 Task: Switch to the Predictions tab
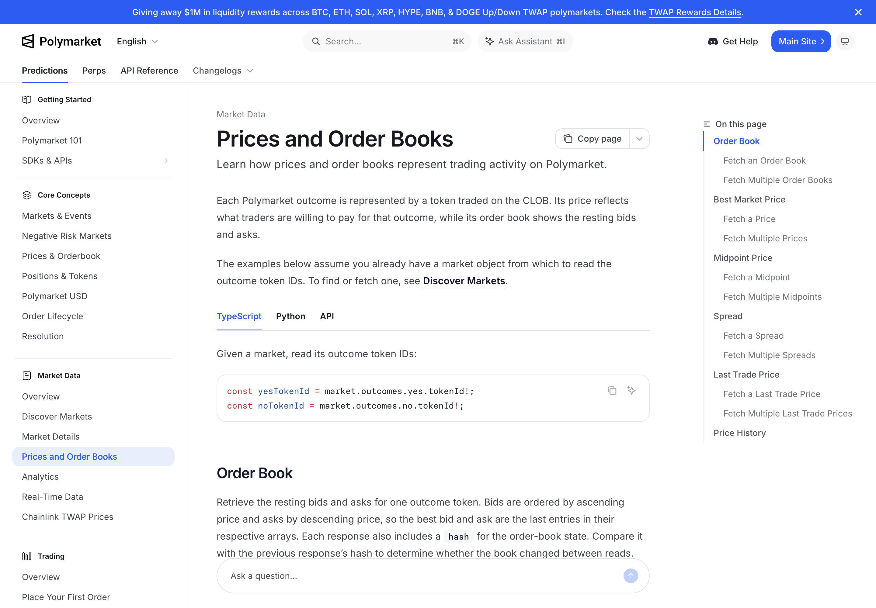(x=45, y=71)
